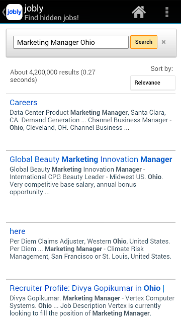The width and height of the screenshot is (181, 322).
Task: Tap the Home icon in the header
Action: point(139,12)
